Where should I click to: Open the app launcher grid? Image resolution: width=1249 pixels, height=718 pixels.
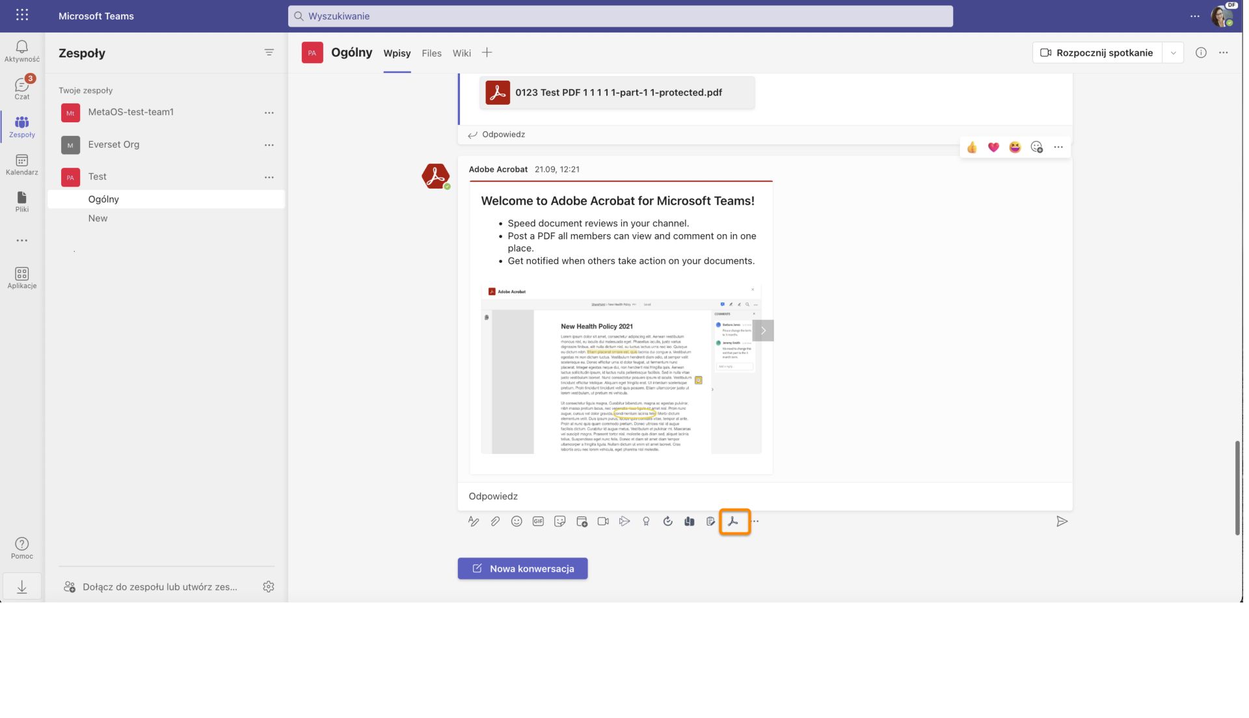pyautogui.click(x=21, y=15)
